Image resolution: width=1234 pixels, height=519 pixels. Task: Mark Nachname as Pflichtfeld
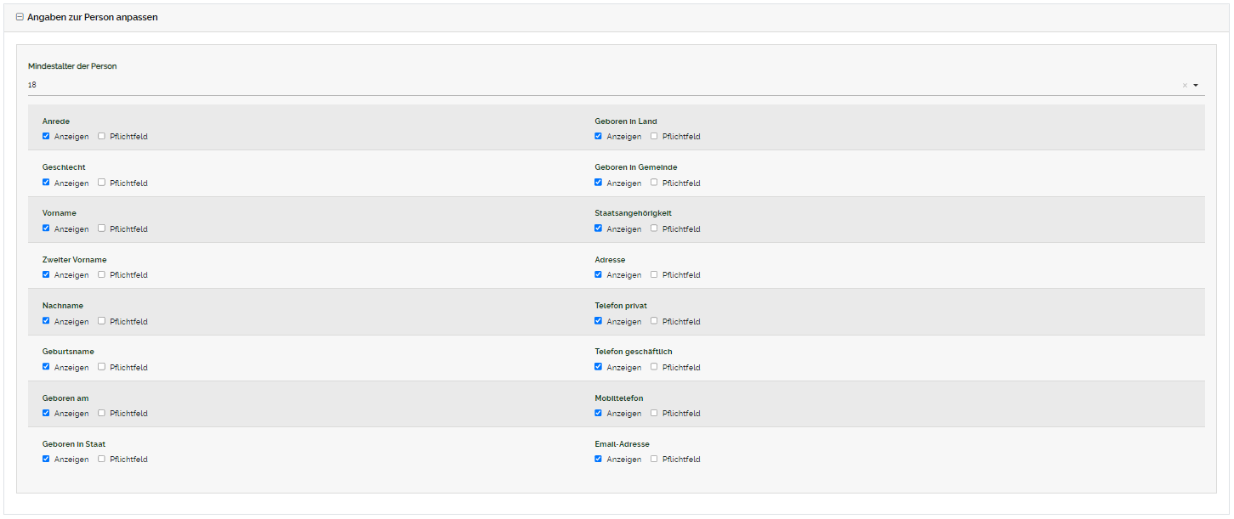click(x=101, y=321)
